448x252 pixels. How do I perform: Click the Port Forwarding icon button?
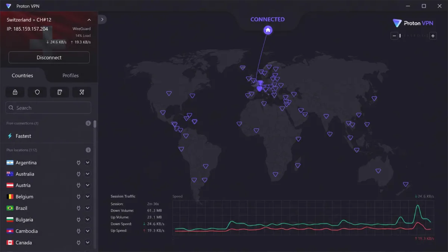(82, 92)
